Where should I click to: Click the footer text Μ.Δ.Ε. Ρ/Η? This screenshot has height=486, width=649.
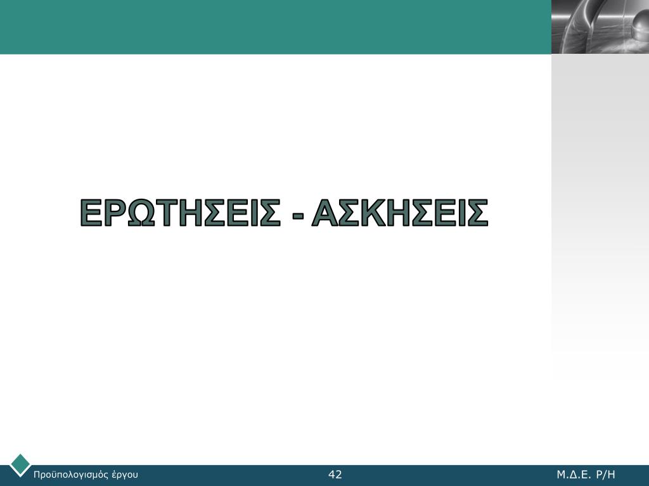pyautogui.click(x=586, y=475)
